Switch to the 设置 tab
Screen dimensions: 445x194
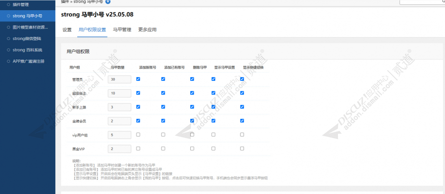click(x=67, y=30)
